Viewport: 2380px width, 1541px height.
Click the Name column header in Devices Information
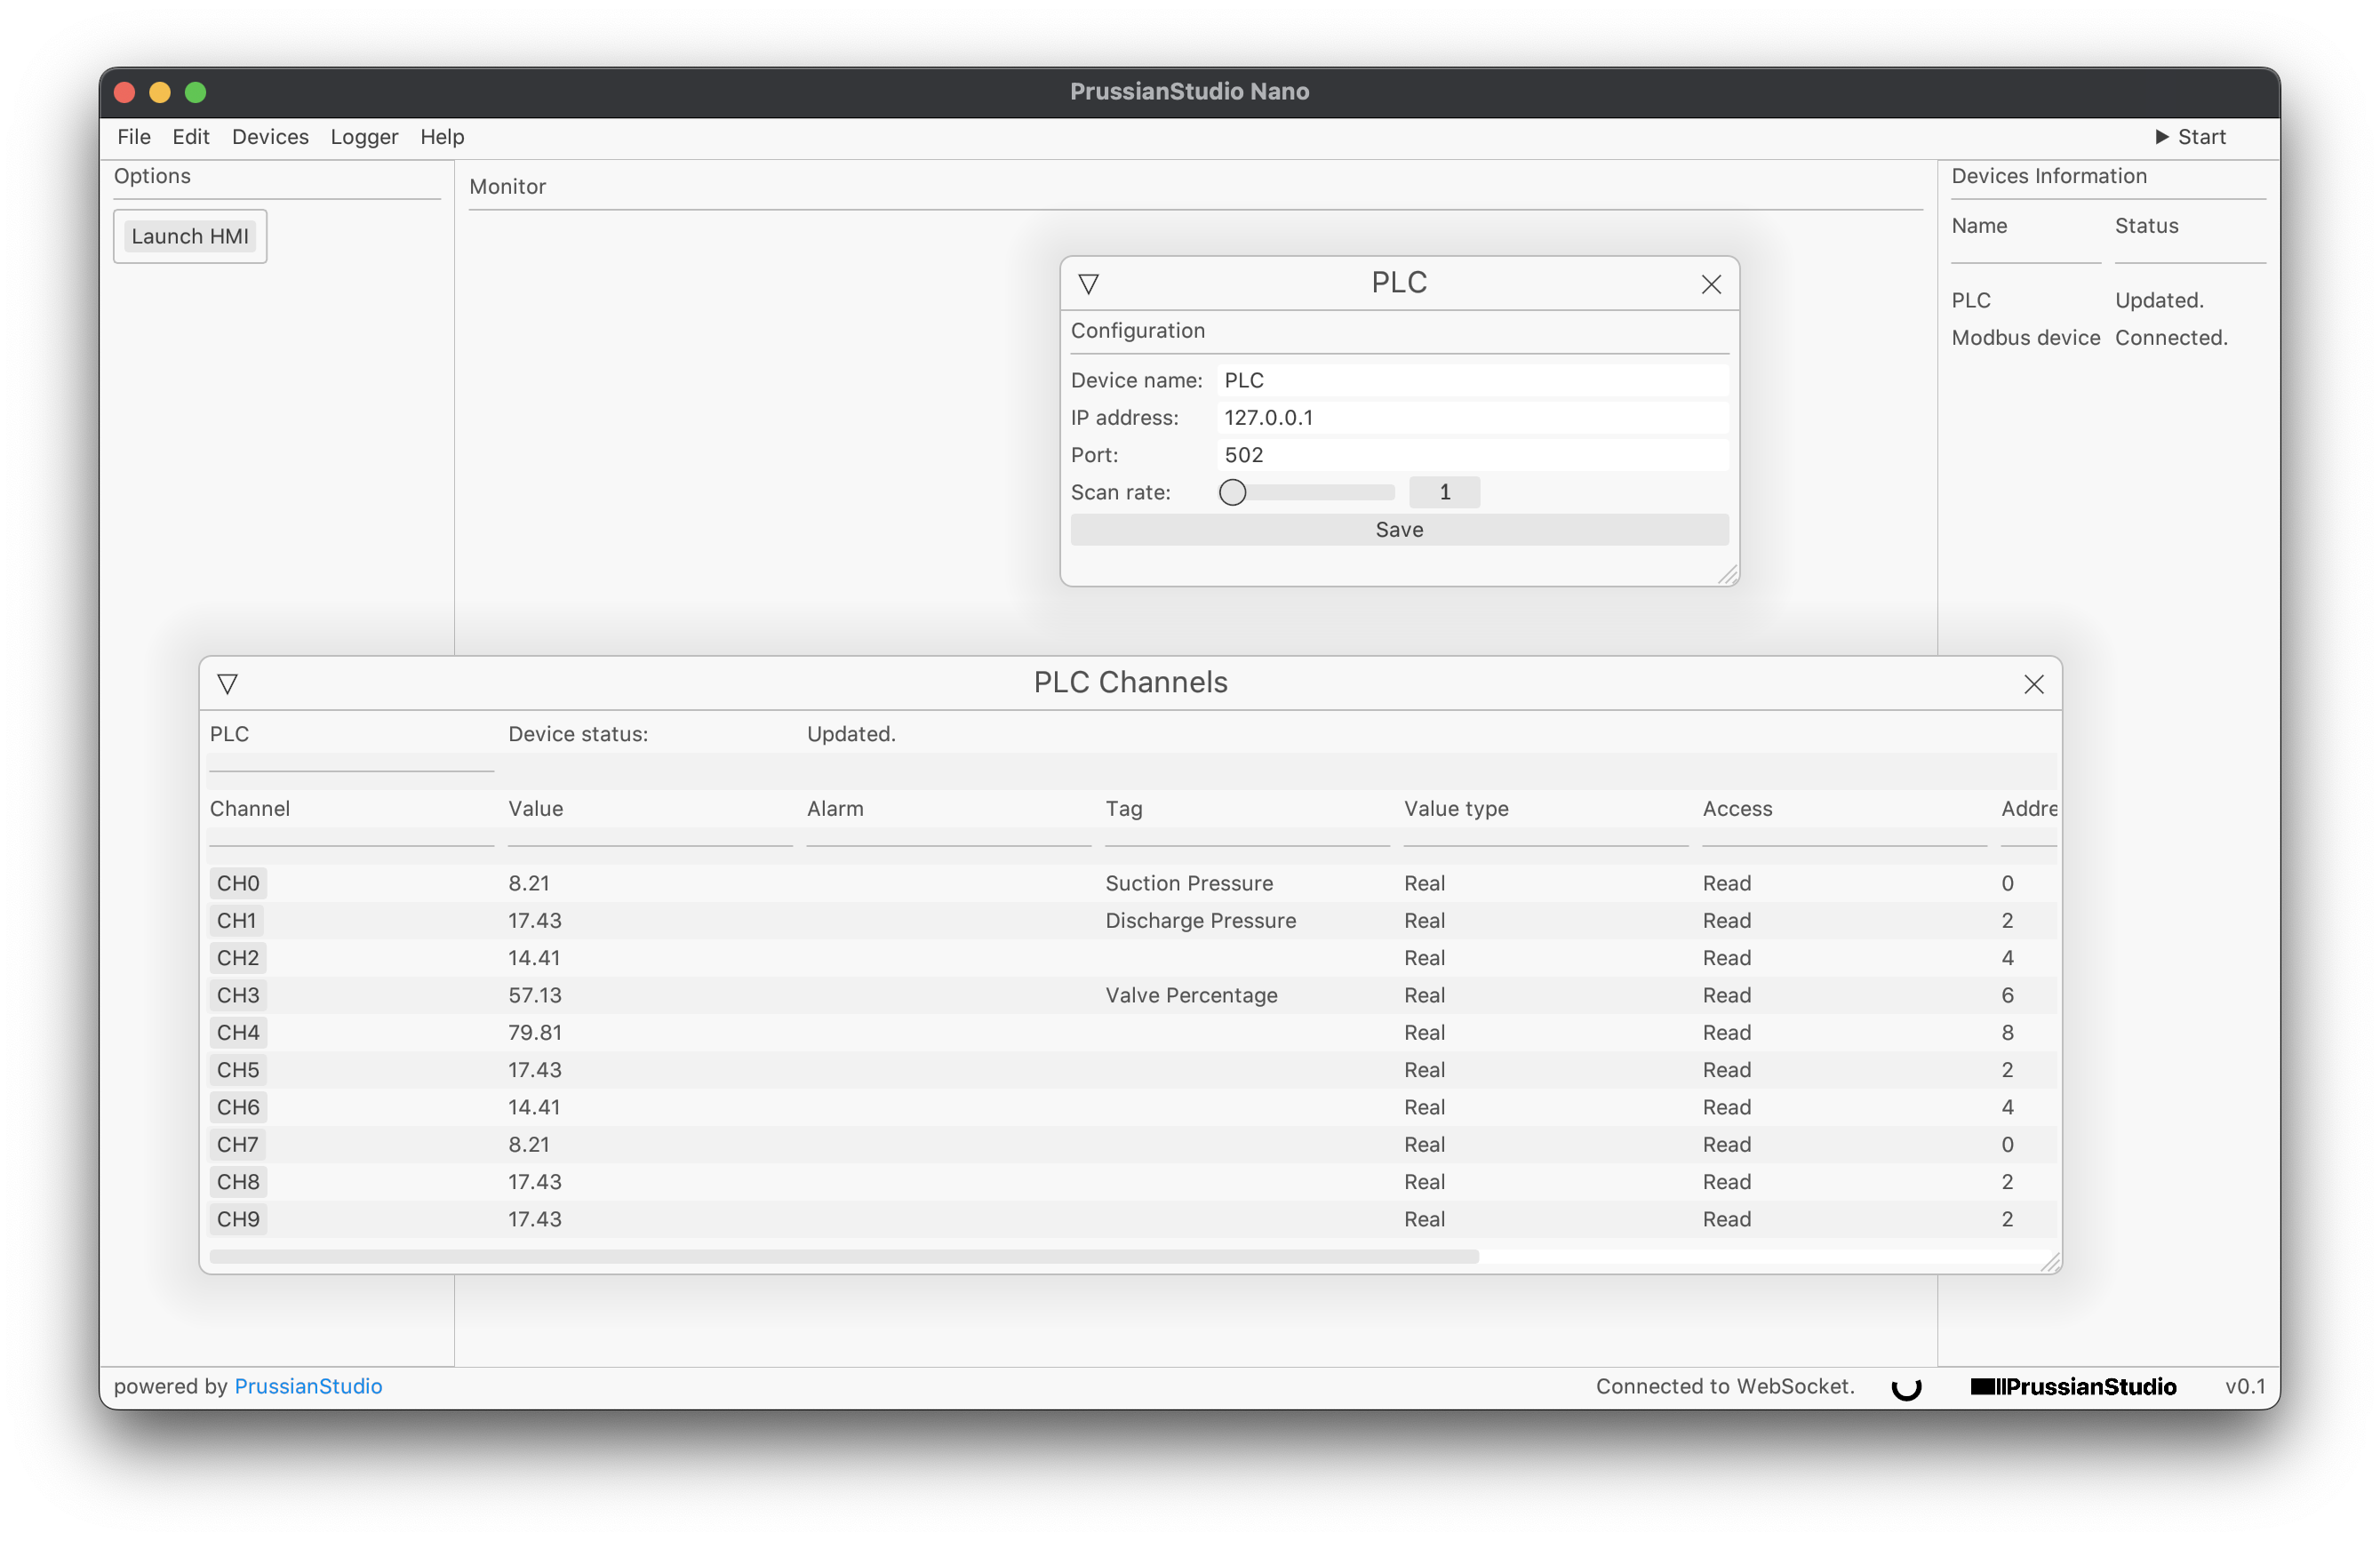coord(1979,226)
